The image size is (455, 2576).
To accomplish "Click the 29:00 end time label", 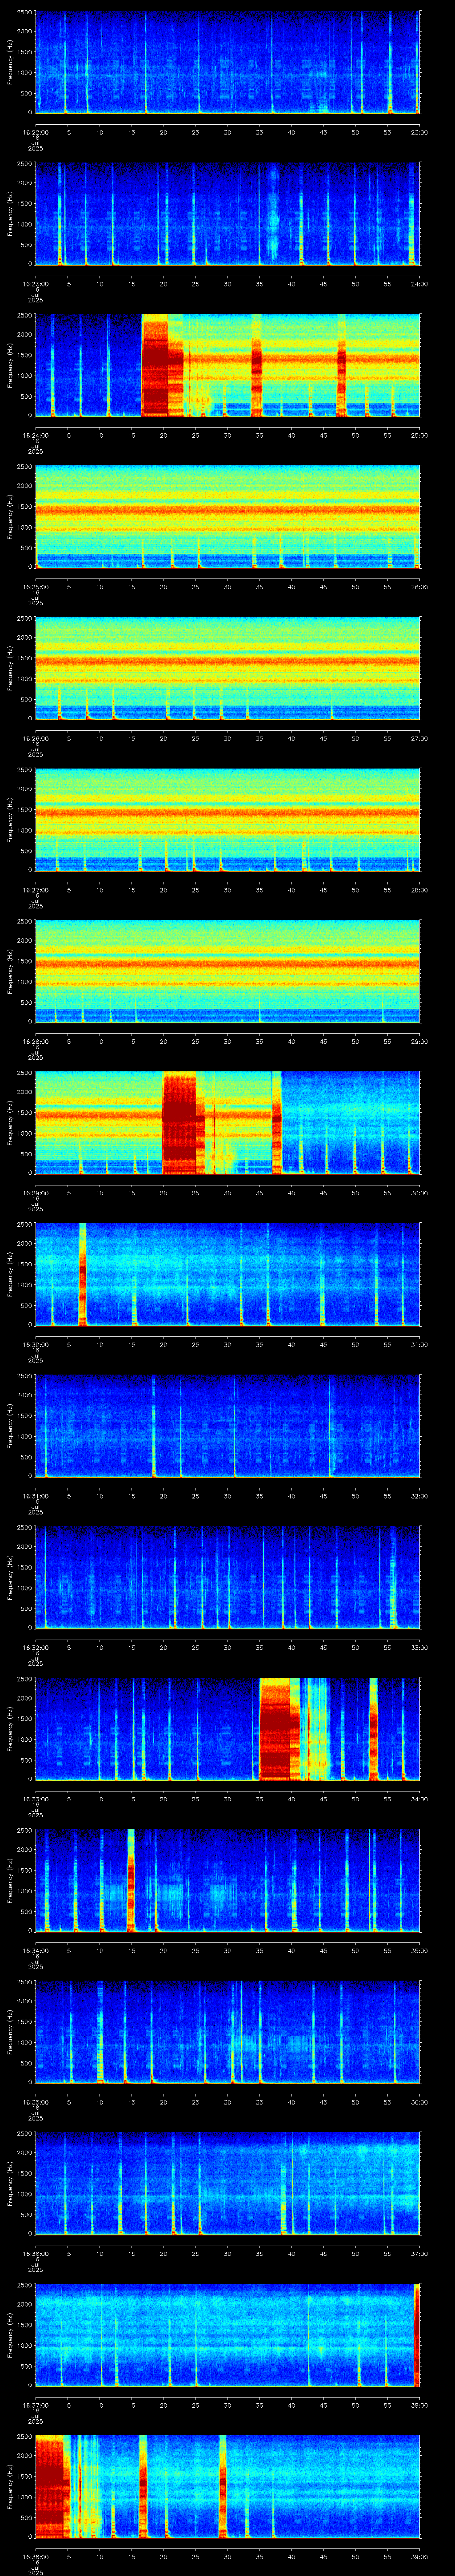I will tap(420, 1041).
